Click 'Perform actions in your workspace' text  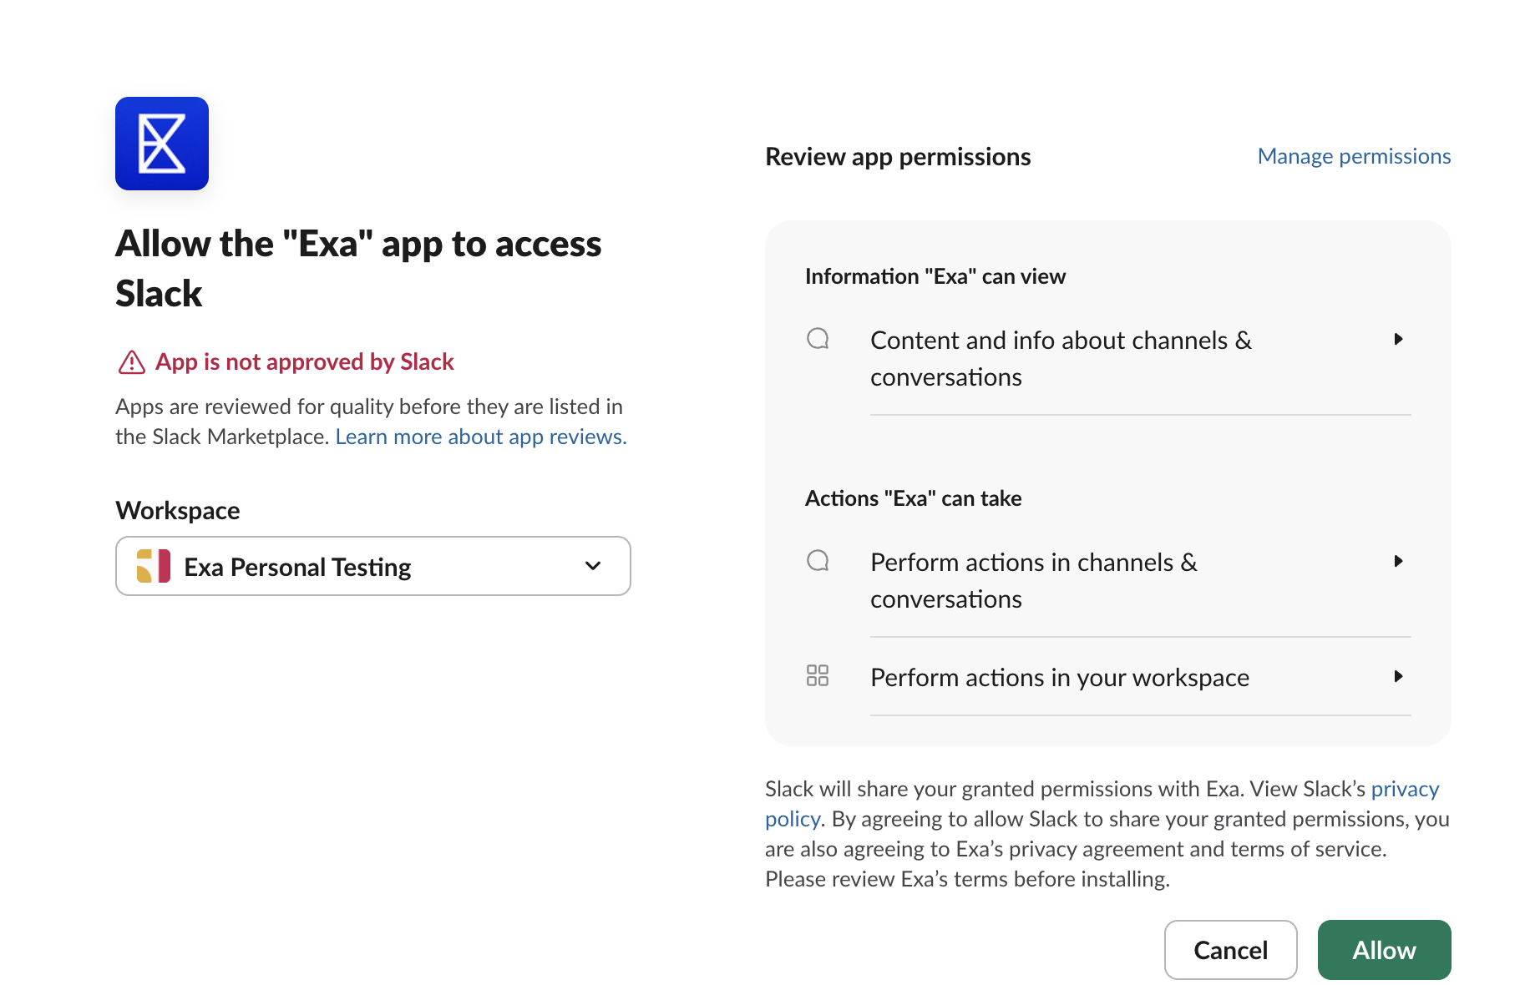pos(1060,678)
